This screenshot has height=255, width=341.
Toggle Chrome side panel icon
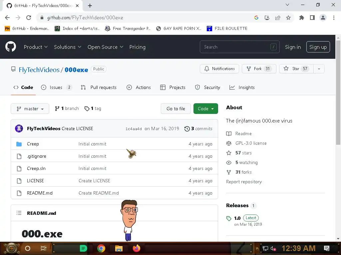pos(312,18)
